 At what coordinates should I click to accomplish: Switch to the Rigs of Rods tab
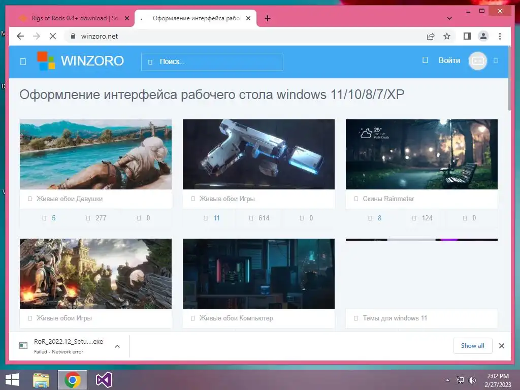(71, 18)
